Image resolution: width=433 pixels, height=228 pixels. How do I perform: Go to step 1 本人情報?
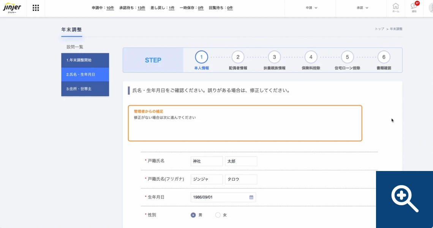(201, 60)
